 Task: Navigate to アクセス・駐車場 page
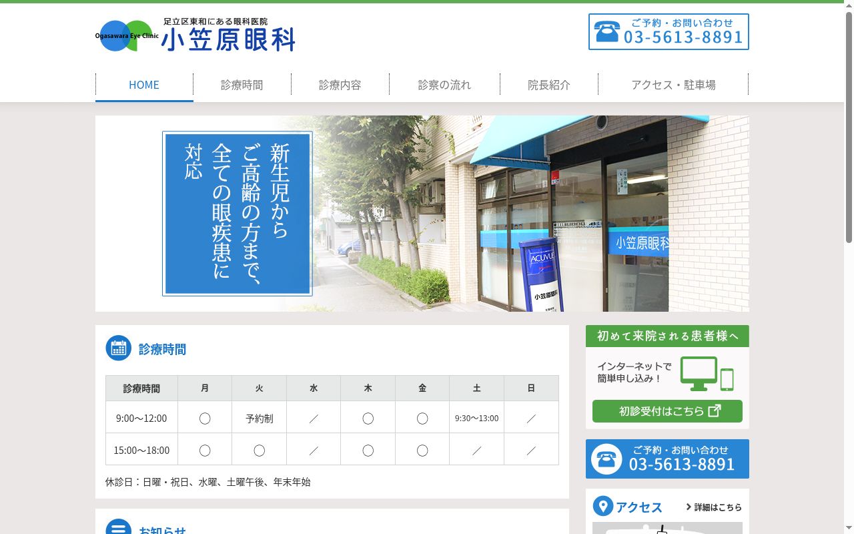coord(673,85)
